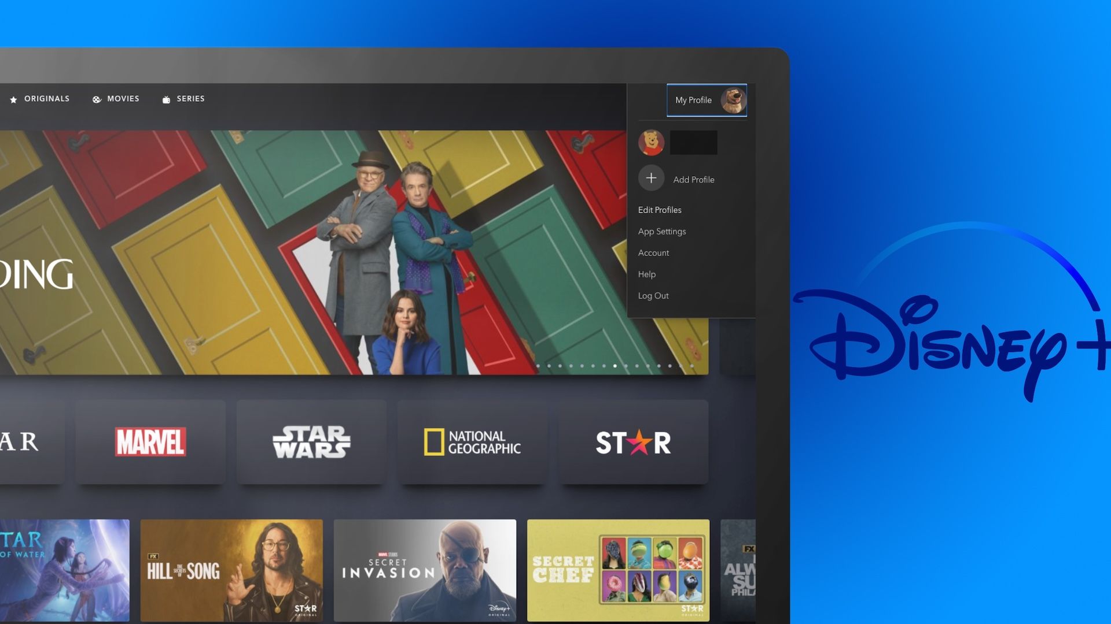Click the Winnie the Pooh profile avatar
This screenshot has width=1111, height=624.
(x=652, y=143)
